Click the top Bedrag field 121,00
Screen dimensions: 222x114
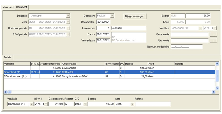(x=198, y=16)
